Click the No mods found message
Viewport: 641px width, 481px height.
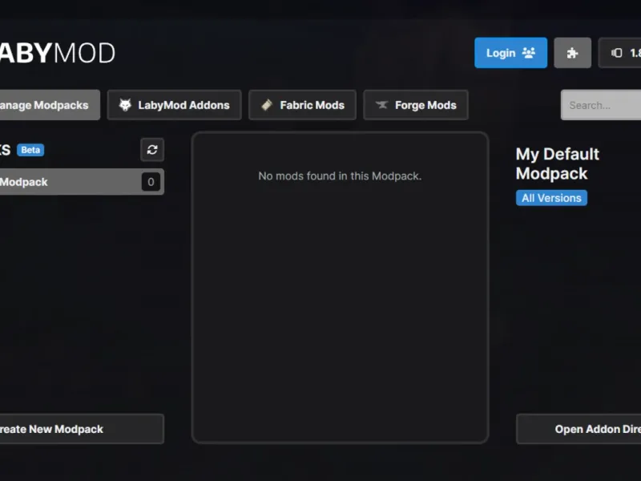(340, 176)
